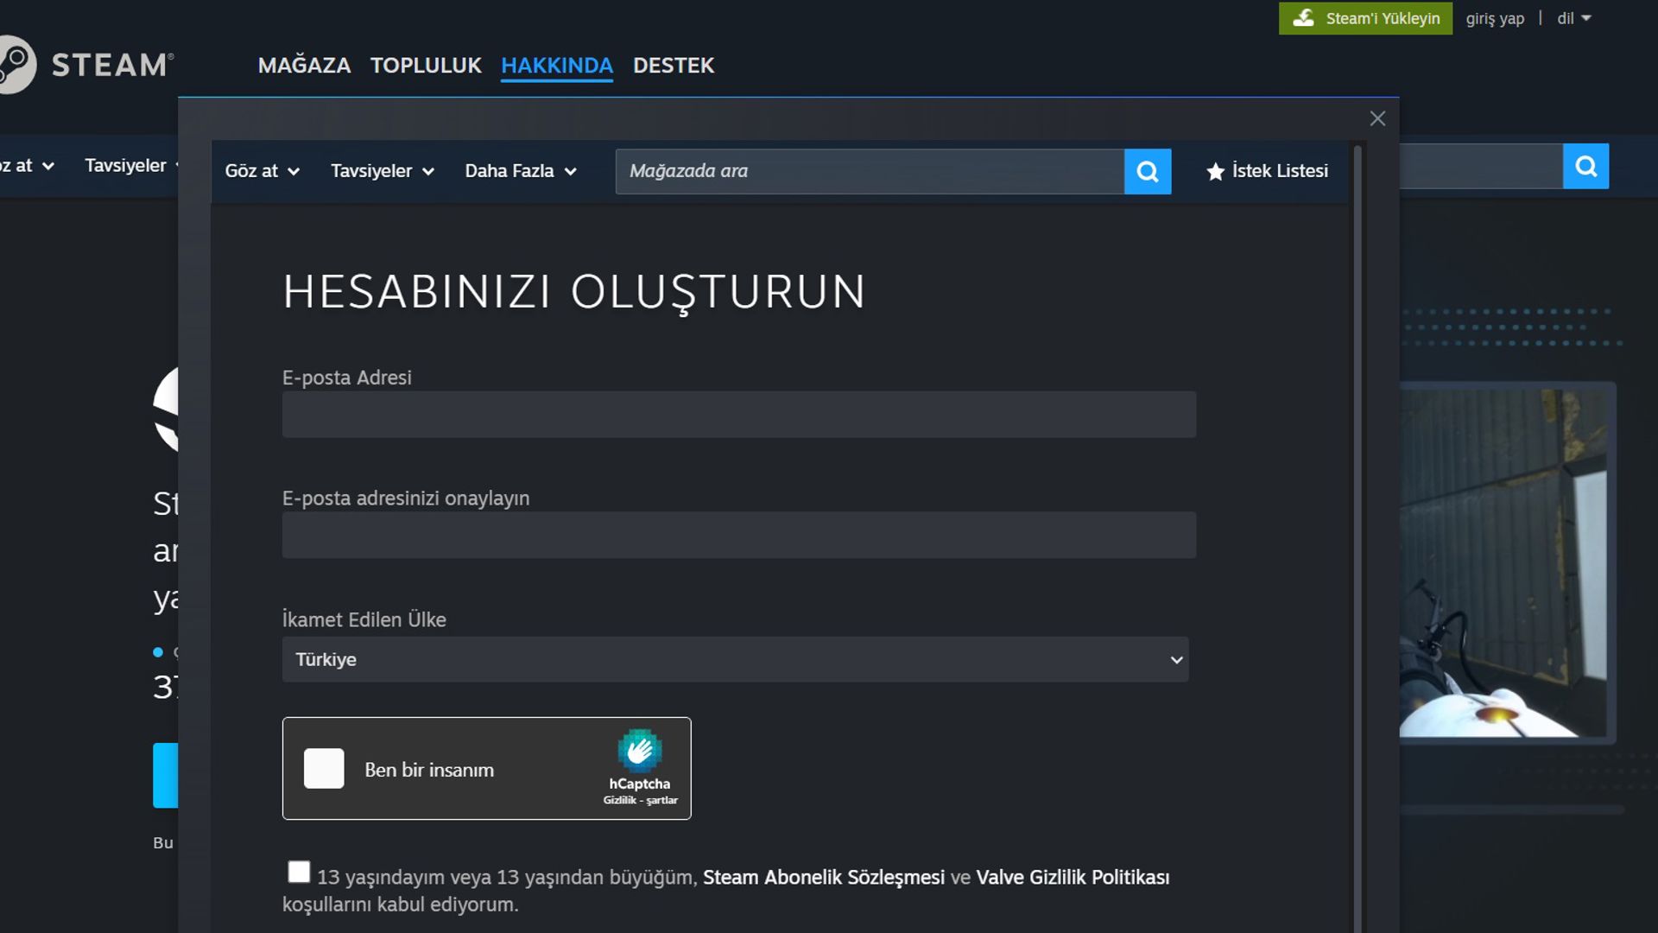This screenshot has height=933, width=1658.
Task: Expand the Daha Fazla dropdown
Action: [520, 171]
